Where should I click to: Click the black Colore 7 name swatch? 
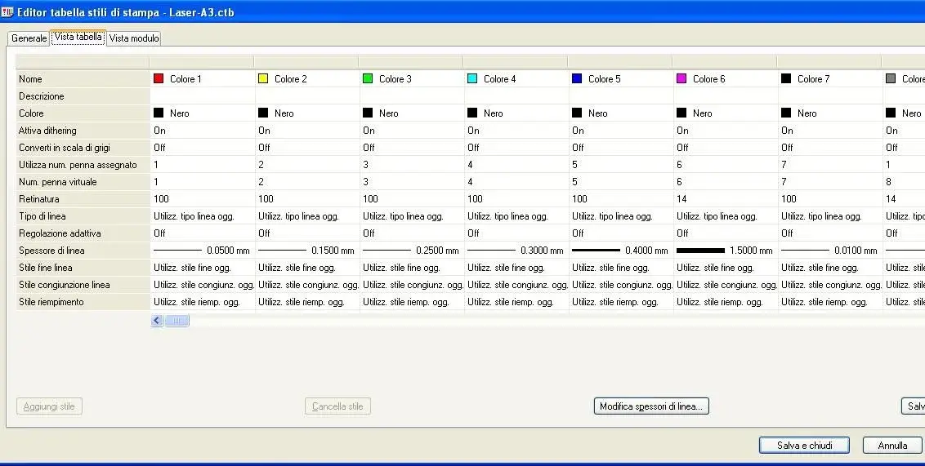[786, 78]
